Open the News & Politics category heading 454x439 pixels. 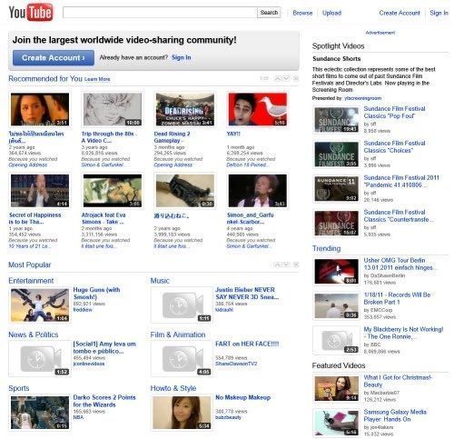pyautogui.click(x=34, y=334)
